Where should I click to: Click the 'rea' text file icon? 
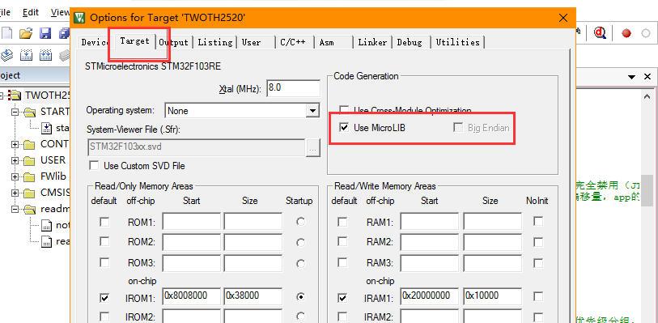(x=47, y=241)
